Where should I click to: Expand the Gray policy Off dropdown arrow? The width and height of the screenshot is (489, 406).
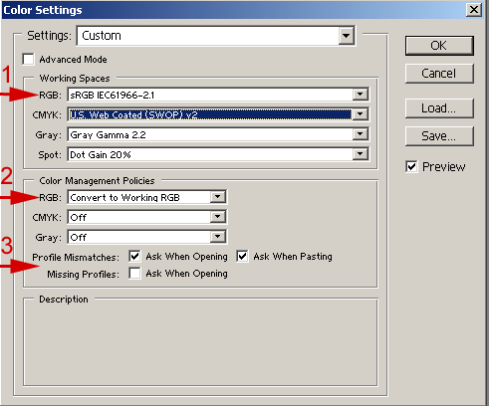218,237
